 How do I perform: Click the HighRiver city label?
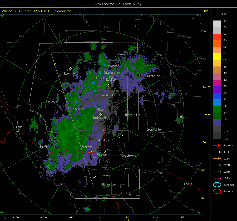click(x=109, y=184)
